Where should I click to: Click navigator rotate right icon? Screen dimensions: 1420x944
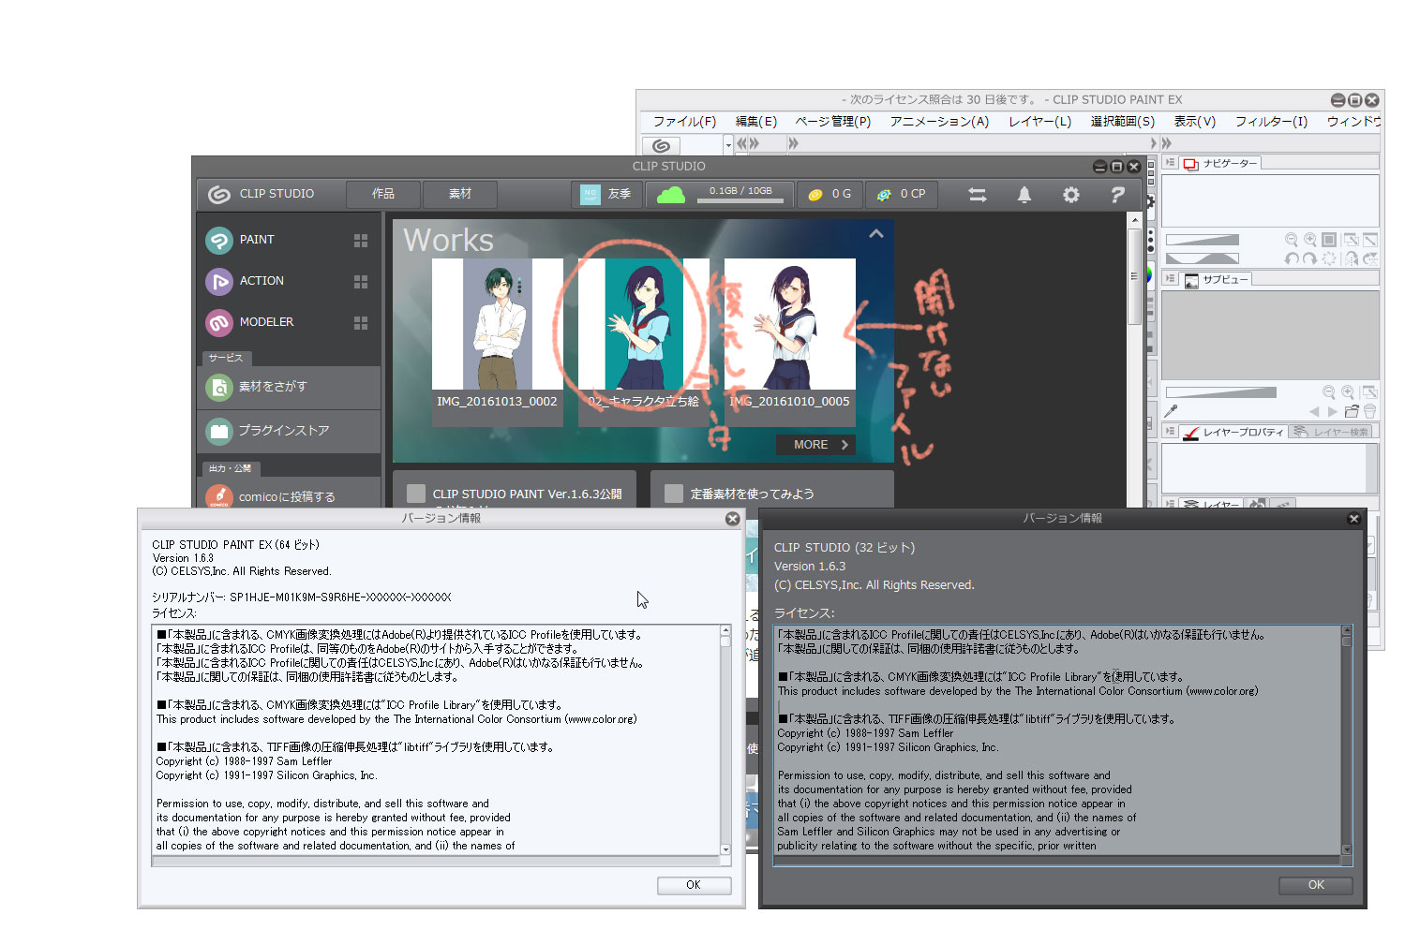pos(1310,258)
